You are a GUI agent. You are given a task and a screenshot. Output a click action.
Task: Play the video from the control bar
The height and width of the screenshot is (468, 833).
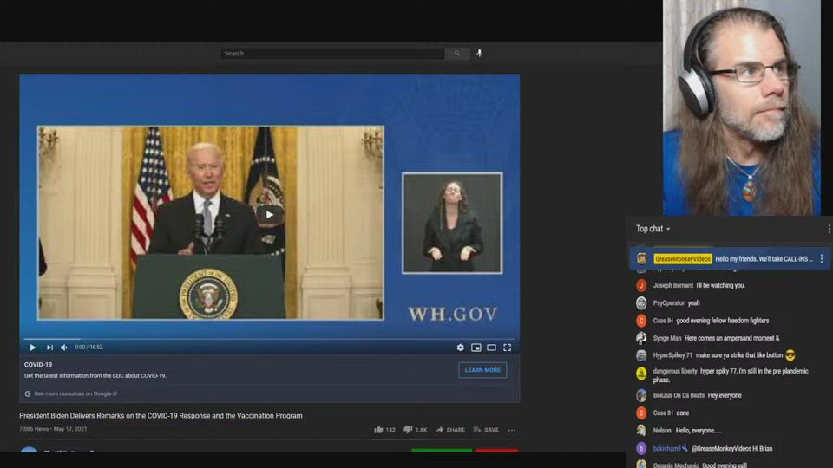[33, 348]
